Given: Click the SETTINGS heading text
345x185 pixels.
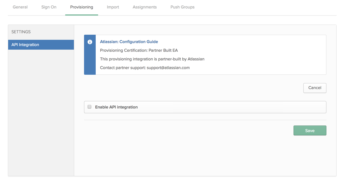Looking at the screenshot, I should [21, 32].
